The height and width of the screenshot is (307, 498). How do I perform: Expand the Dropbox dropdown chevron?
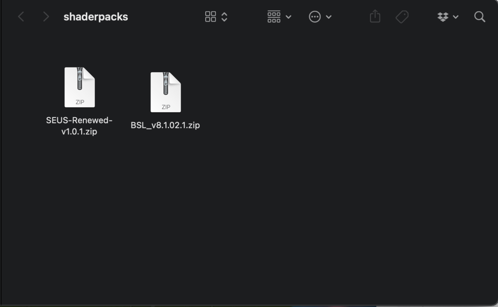pyautogui.click(x=456, y=17)
